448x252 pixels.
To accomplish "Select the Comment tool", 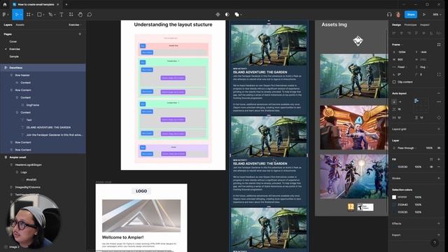I will tap(90, 15).
